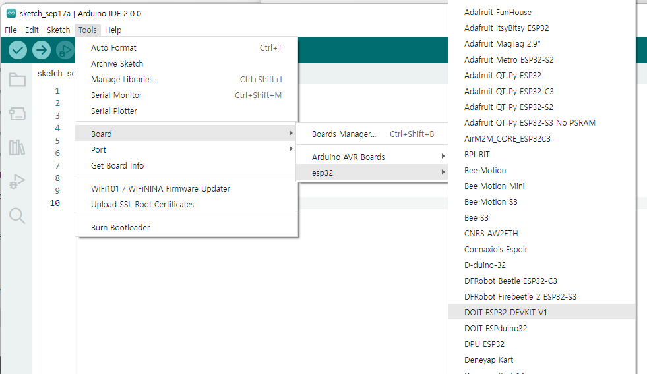Screen dimensions: 647x374
Task: Open the Help menu
Action: click(x=113, y=30)
